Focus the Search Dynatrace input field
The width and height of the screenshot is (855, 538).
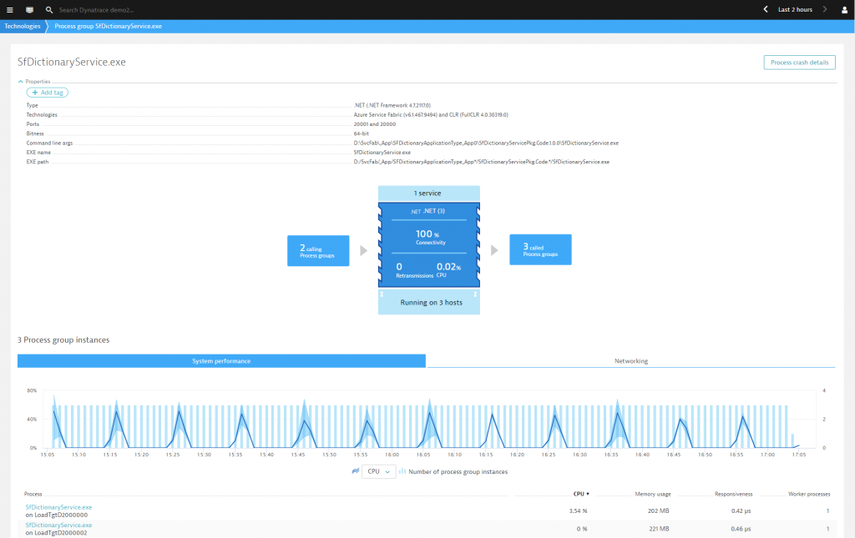97,10
